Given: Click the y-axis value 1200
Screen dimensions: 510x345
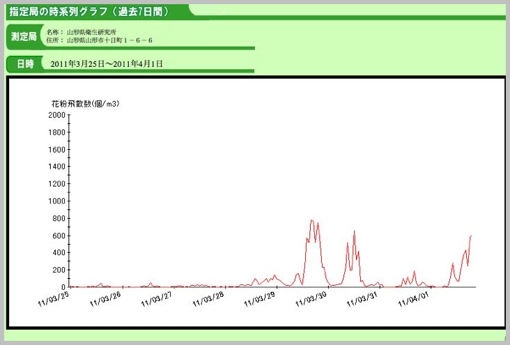Looking at the screenshot, I should coord(56,184).
